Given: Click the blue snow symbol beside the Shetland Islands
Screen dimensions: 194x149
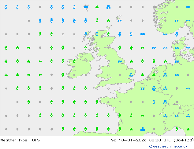Looking at the screenshot, I should tap(120, 21).
